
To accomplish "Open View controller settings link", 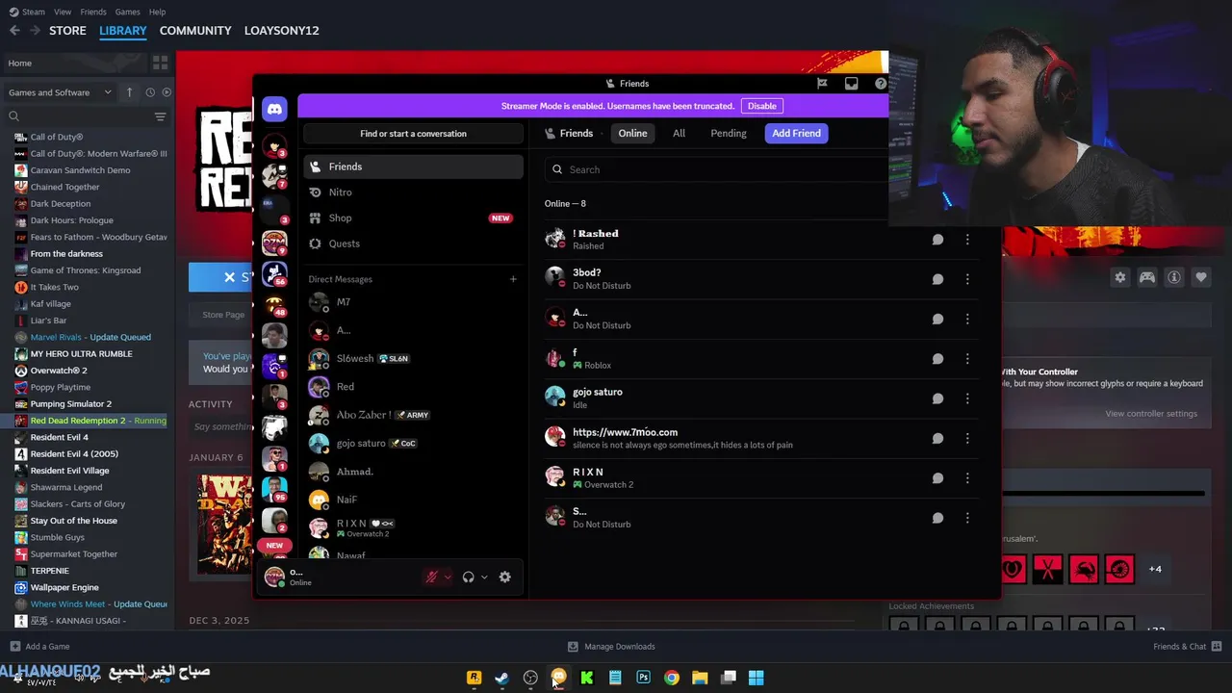I will pos(1151,414).
